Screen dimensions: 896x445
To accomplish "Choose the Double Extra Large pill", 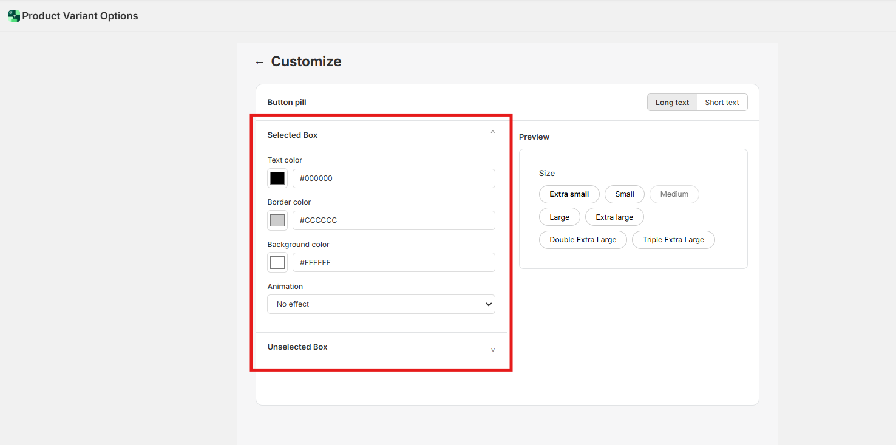I will [583, 240].
